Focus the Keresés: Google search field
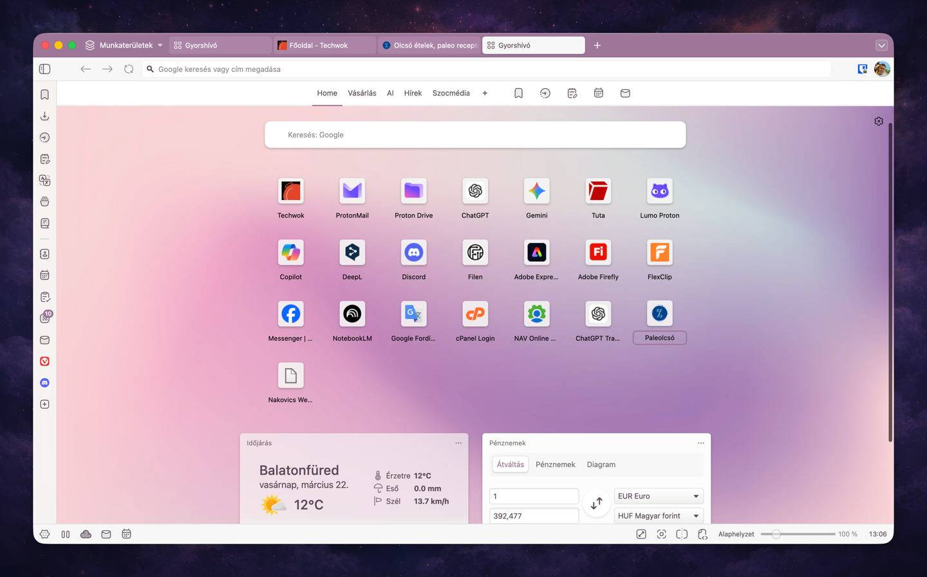This screenshot has height=577, width=927. point(475,134)
